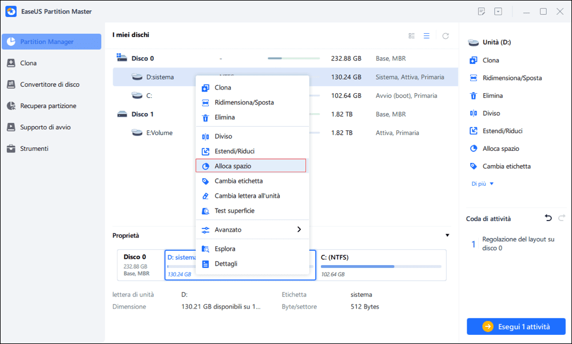Choose Estendi/Riduci from context menu
Screen dimensions: 572x344
click(252, 151)
